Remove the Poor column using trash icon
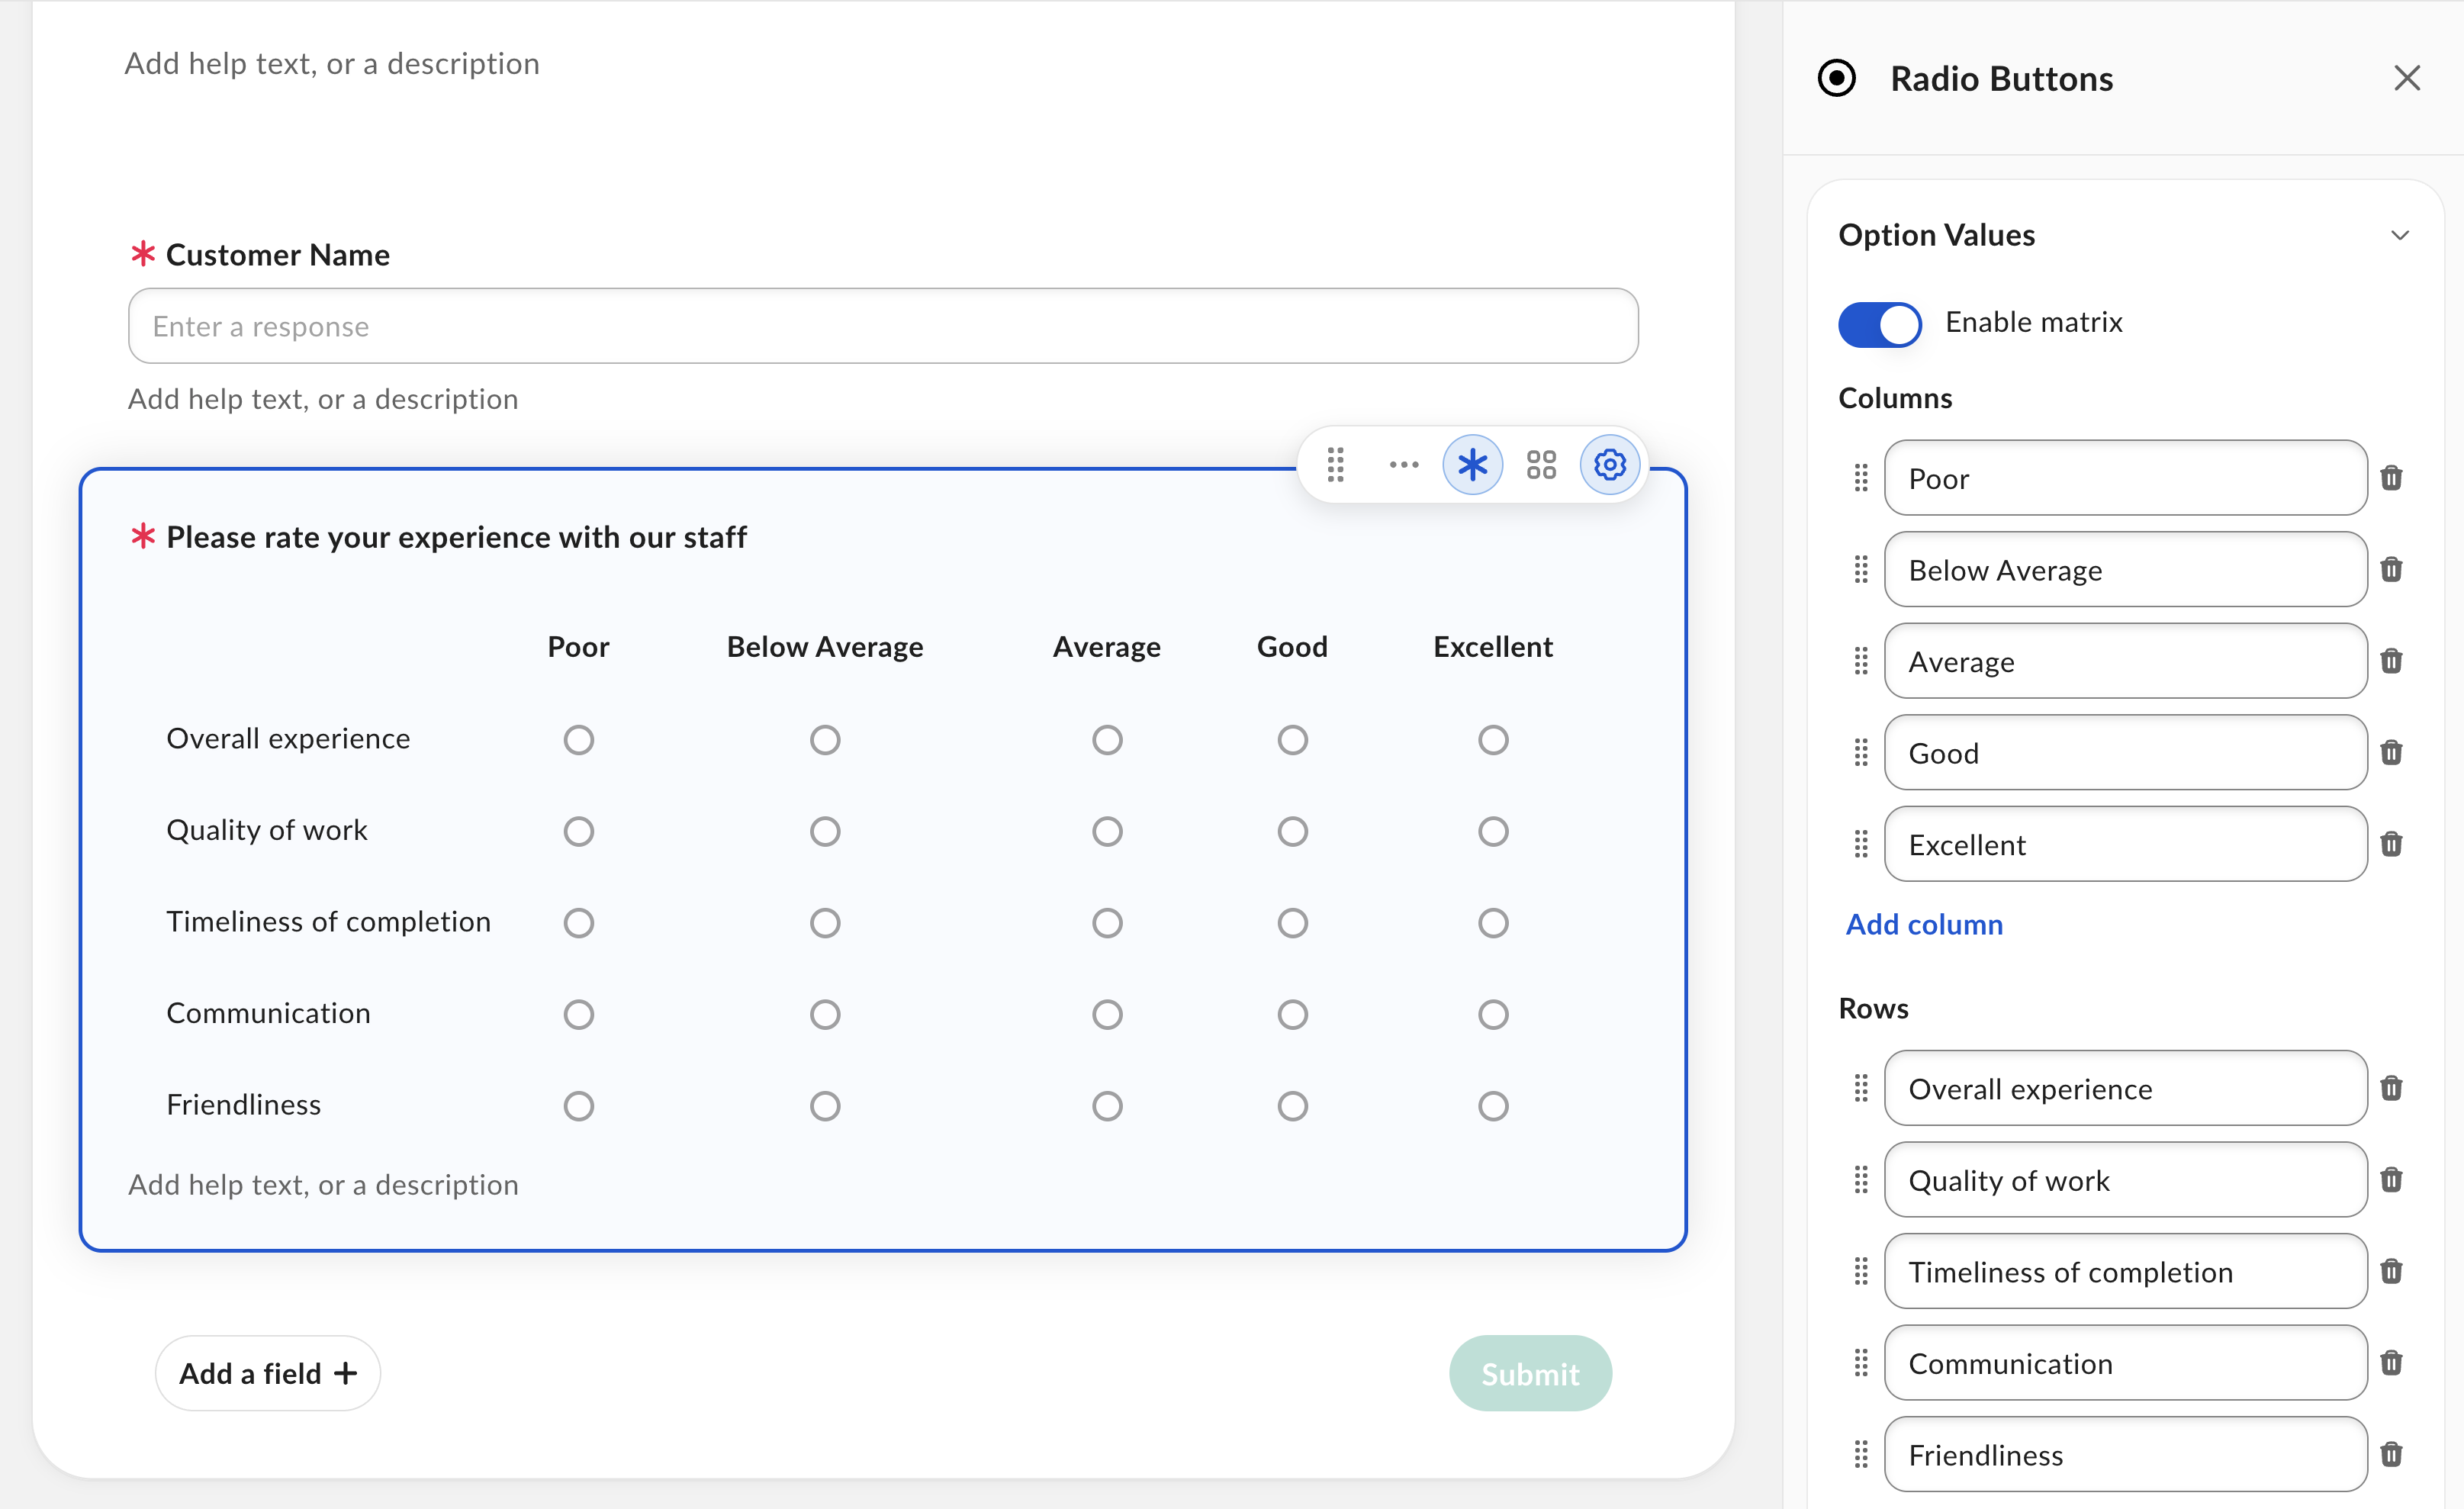The image size is (2464, 1509). point(2391,478)
